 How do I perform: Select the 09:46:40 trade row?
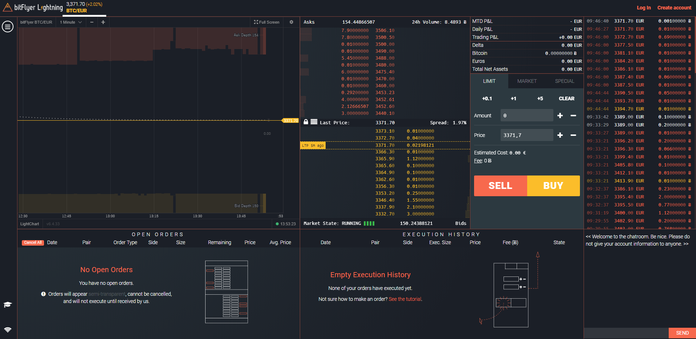tap(639, 21)
